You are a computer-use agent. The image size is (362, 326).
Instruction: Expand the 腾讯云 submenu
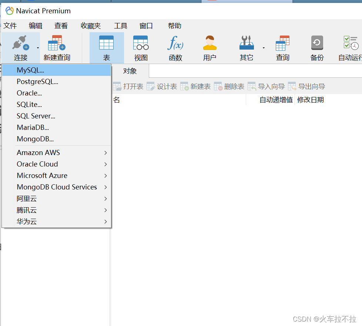[x=57, y=210]
